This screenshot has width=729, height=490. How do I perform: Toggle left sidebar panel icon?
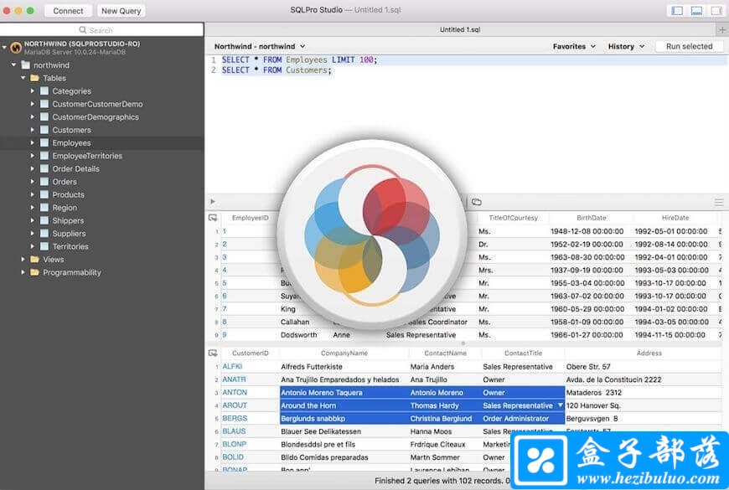[677, 11]
